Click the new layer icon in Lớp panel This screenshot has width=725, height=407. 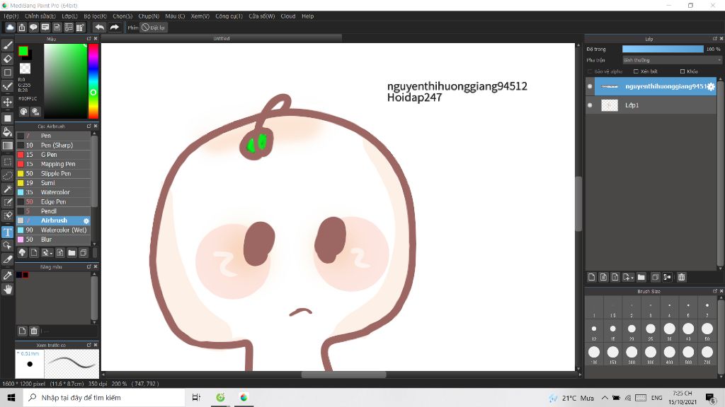click(591, 277)
